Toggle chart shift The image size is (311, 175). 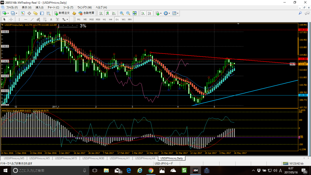[x=149, y=13]
